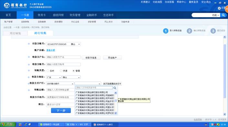228x127 pixels.
Task: Click the branch list search magnifier icon
Action: click(x=115, y=88)
